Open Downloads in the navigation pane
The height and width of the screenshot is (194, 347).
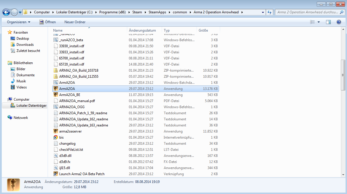coord(25,45)
